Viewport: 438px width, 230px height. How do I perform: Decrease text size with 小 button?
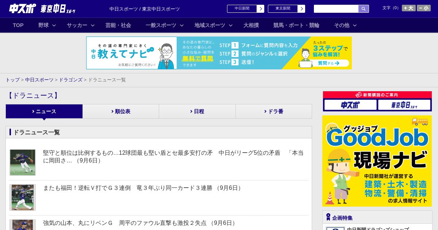point(424,8)
